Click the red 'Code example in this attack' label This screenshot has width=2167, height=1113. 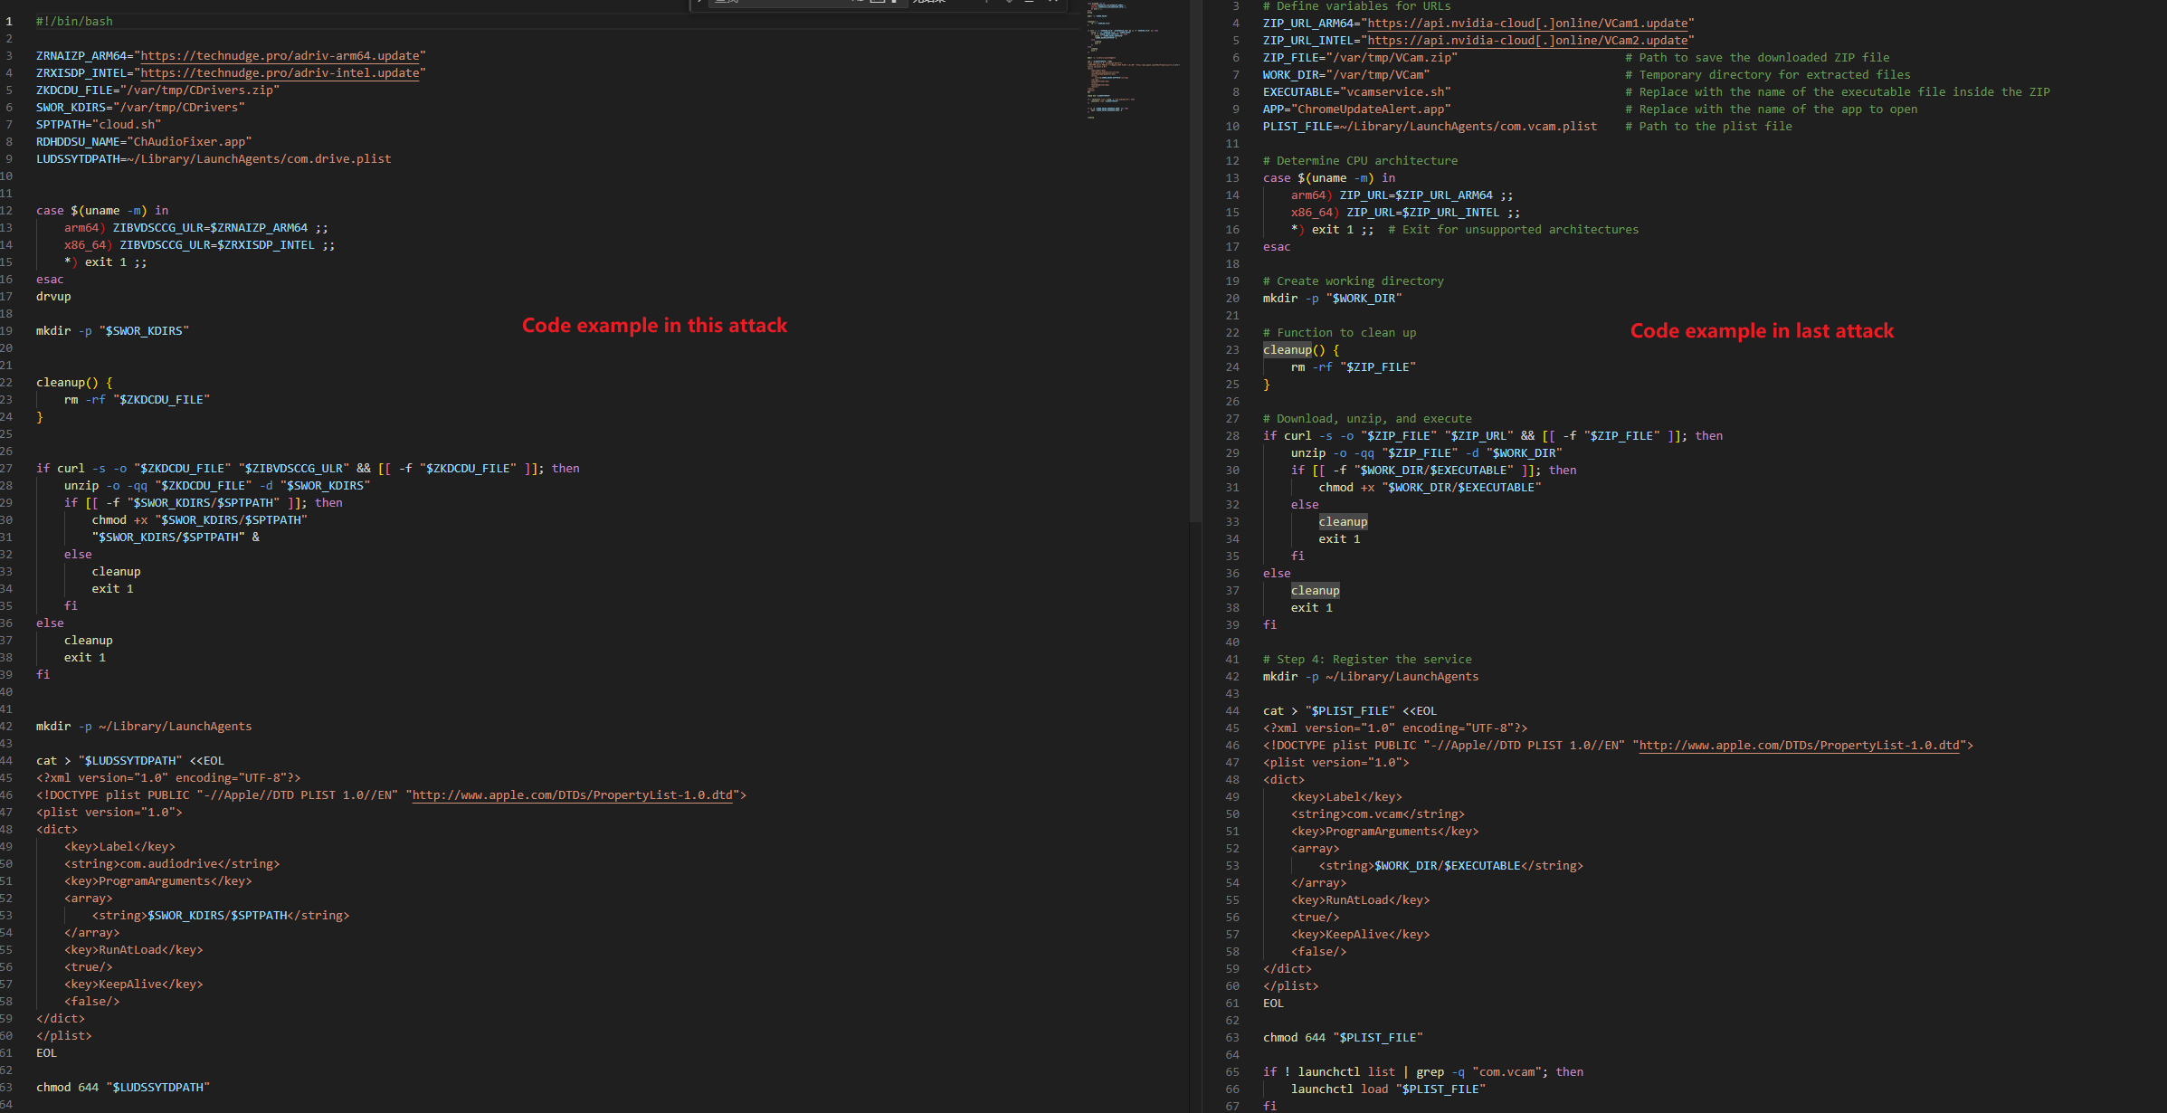[654, 326]
